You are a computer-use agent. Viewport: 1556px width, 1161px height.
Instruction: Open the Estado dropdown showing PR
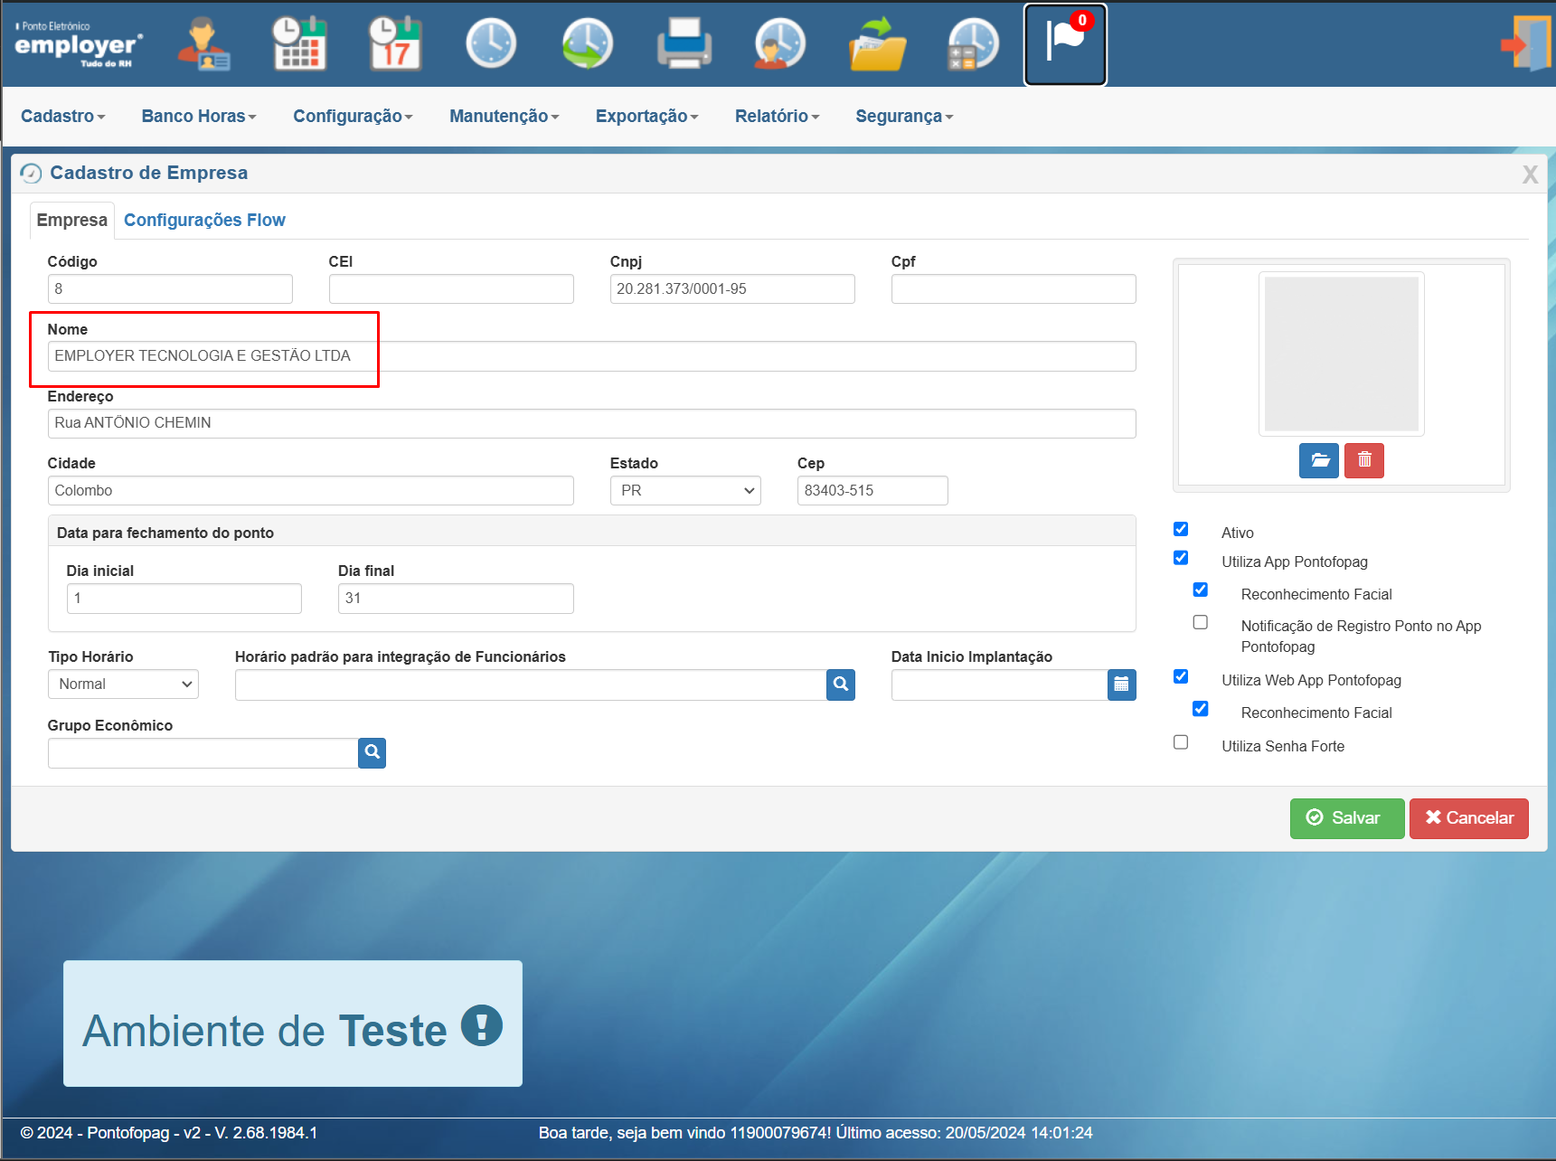685,490
